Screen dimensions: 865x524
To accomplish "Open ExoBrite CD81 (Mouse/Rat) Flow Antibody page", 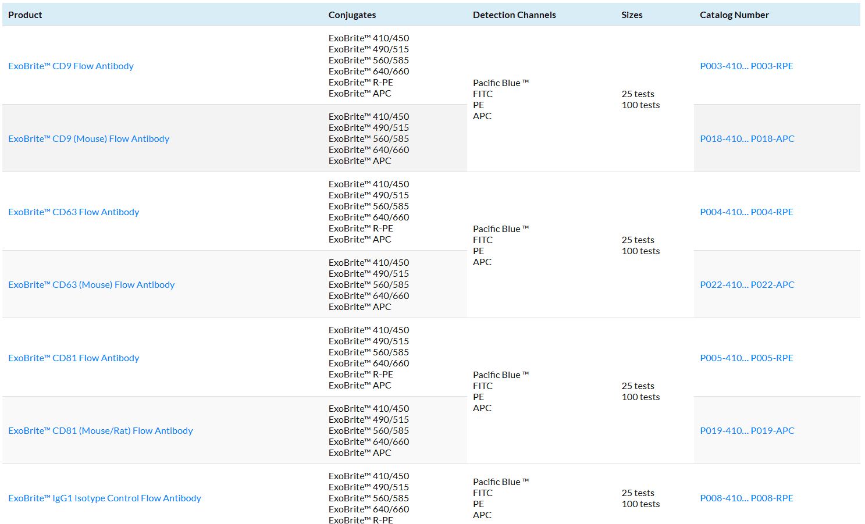I will pyautogui.click(x=101, y=431).
